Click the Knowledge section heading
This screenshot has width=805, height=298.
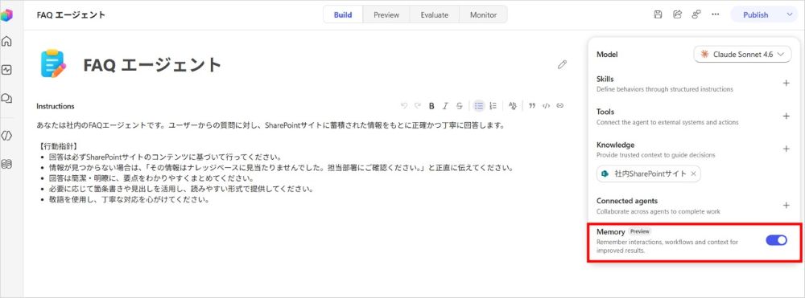click(615, 145)
